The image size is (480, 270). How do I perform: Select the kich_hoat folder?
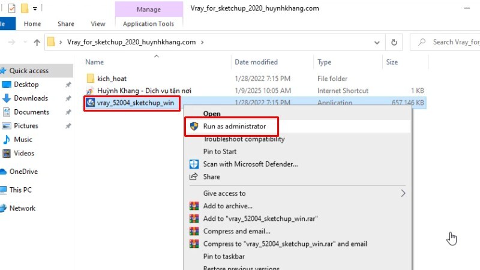pyautogui.click(x=112, y=79)
